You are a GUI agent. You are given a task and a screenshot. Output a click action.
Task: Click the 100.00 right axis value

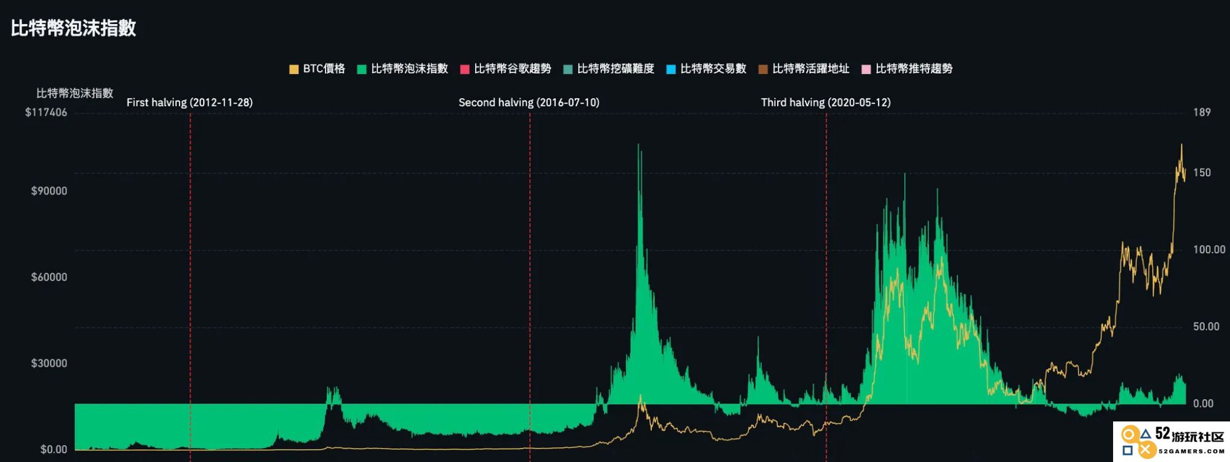click(x=1209, y=249)
